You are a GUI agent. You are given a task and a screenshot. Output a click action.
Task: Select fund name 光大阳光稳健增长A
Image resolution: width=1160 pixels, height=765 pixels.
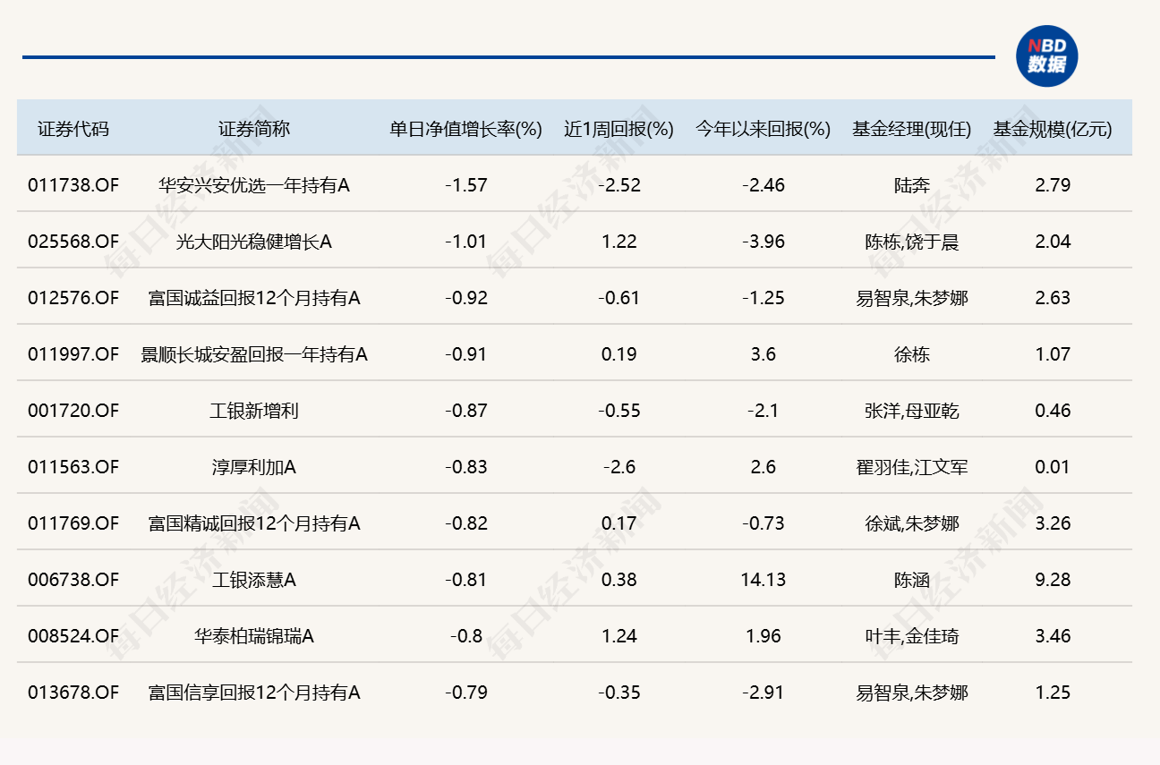point(254,242)
